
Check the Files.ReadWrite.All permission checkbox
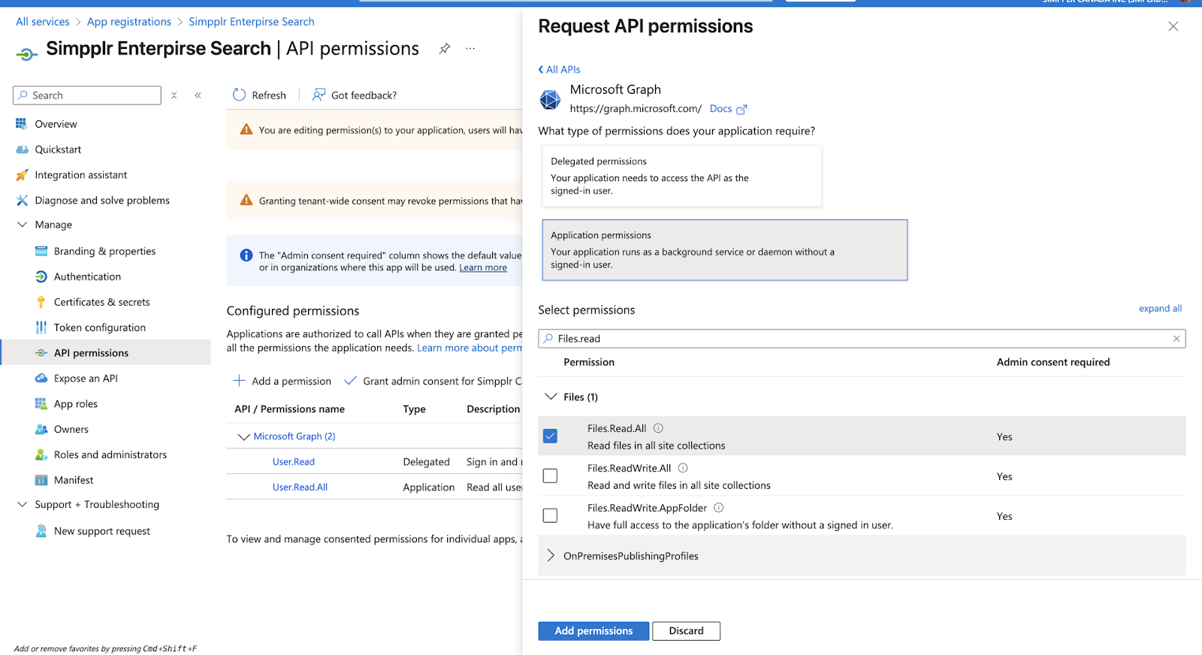[x=551, y=476]
